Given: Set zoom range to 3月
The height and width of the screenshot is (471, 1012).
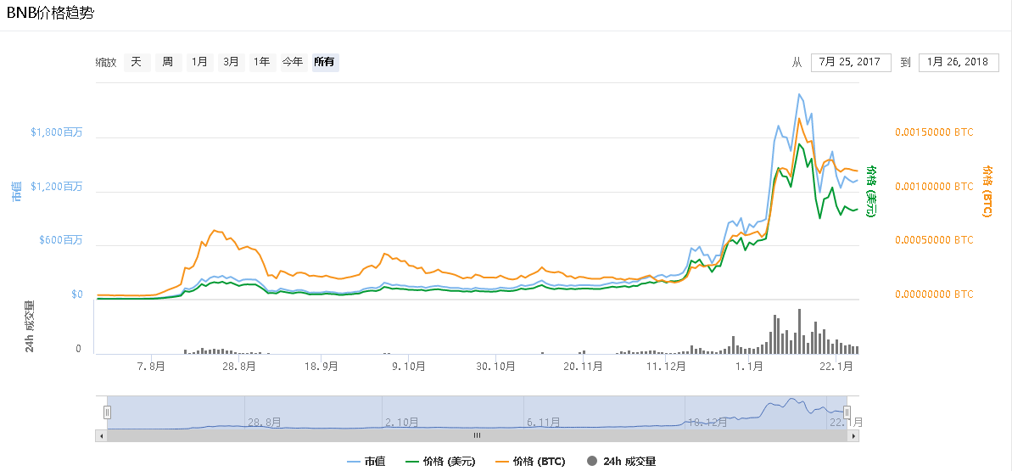Looking at the screenshot, I should click(x=231, y=63).
